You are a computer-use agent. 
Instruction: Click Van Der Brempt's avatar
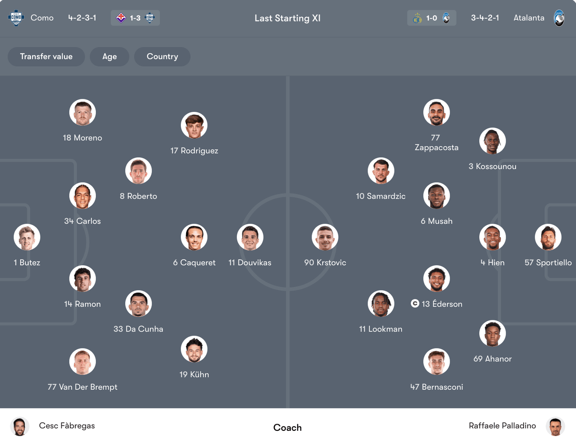[x=82, y=362]
